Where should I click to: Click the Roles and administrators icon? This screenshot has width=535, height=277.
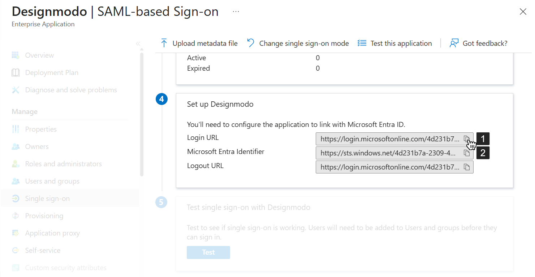pos(16,164)
